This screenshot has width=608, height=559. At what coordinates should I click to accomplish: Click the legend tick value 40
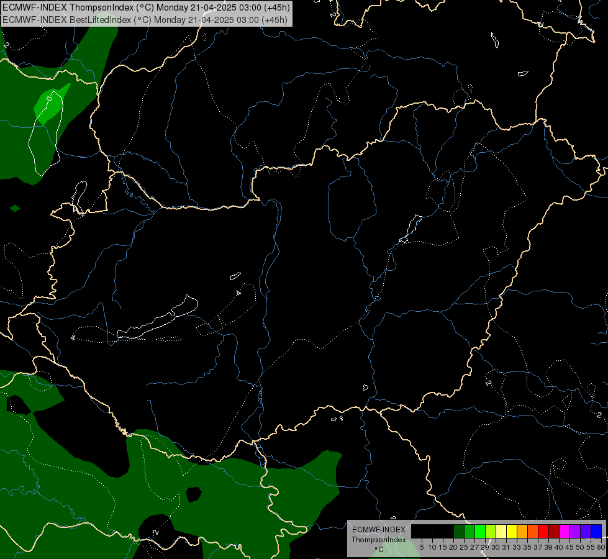559,547
